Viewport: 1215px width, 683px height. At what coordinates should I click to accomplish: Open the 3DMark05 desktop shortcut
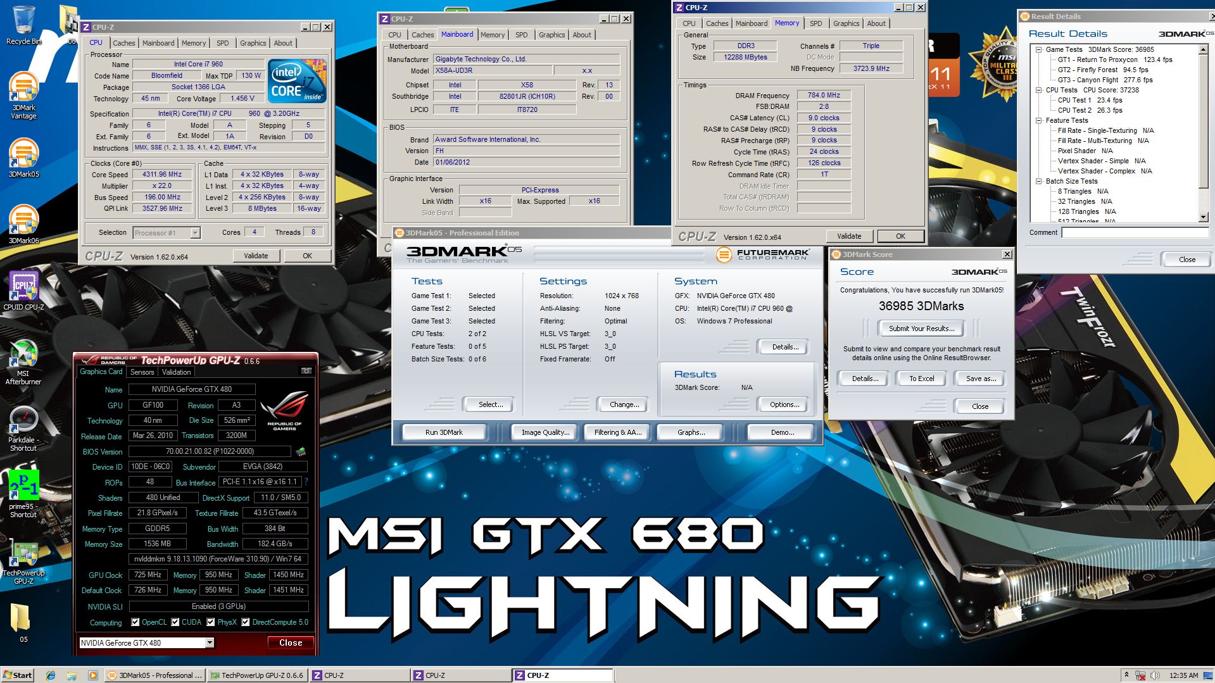point(23,158)
